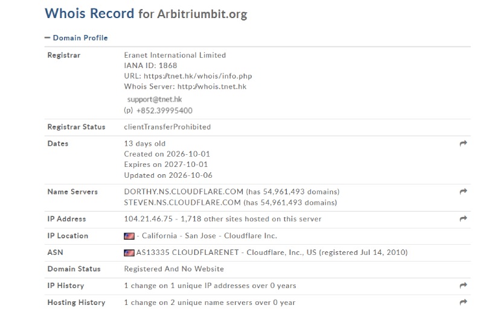Click 'Registered And No Website' status
The height and width of the screenshot is (314, 483).
174,269
